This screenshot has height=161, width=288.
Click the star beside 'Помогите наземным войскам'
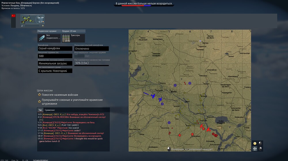click(x=39, y=95)
